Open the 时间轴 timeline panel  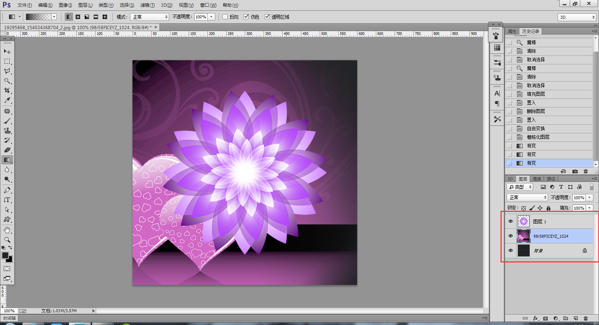point(10,318)
